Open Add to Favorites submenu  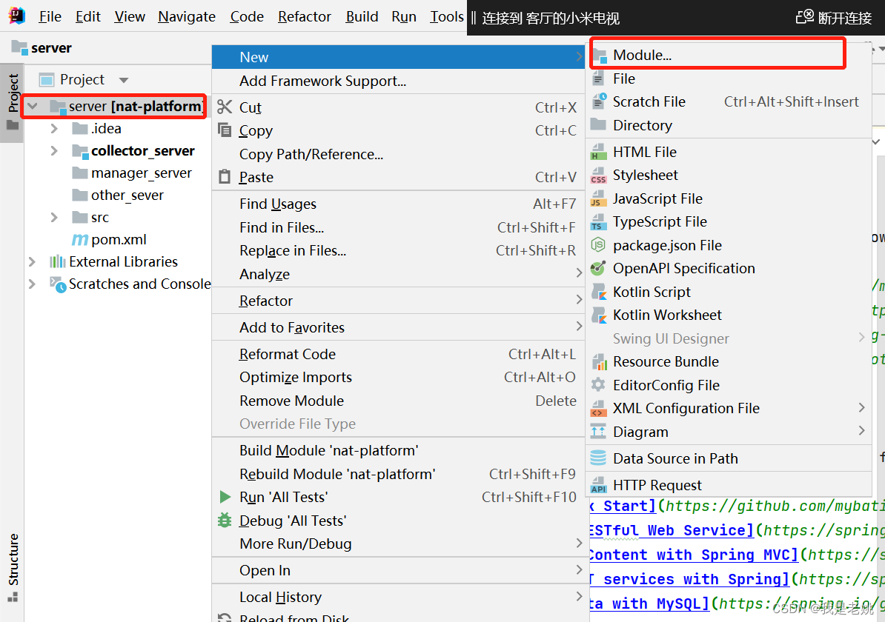[x=398, y=327]
